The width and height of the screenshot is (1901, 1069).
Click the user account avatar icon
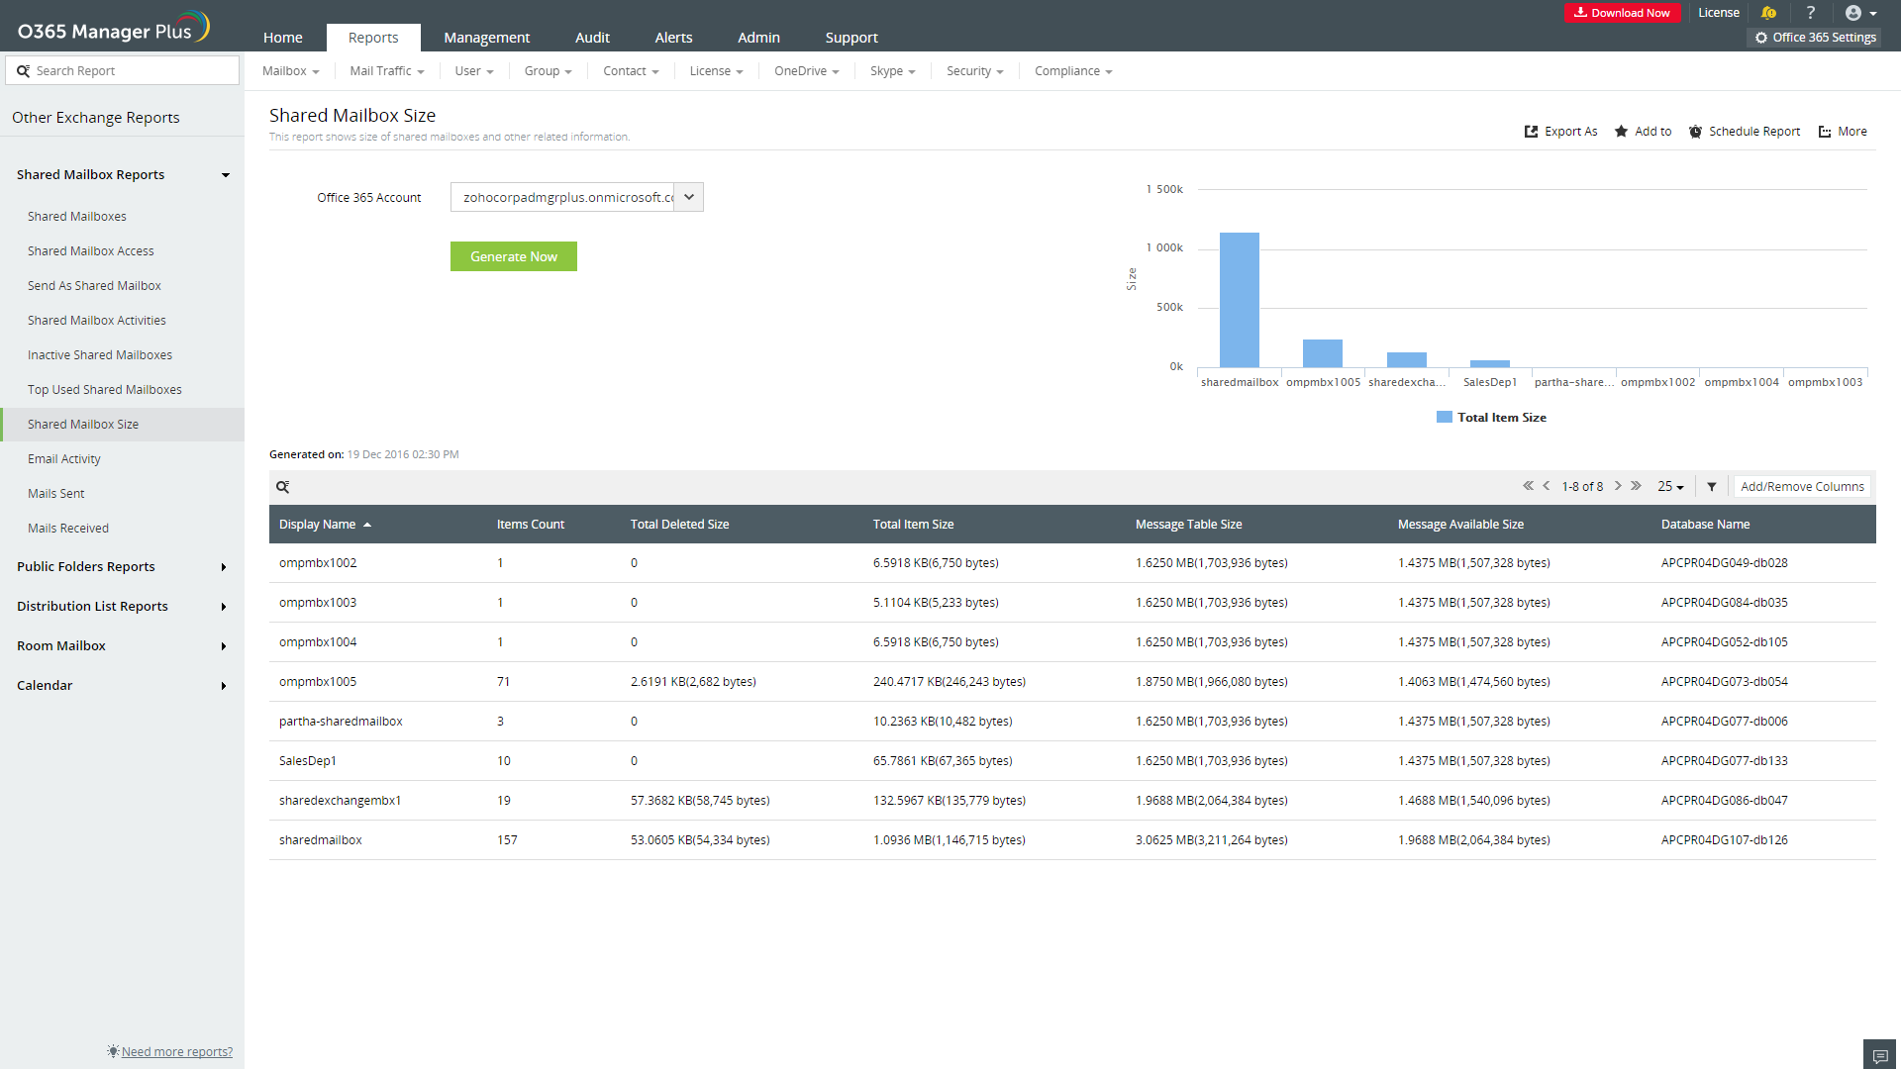click(1853, 13)
